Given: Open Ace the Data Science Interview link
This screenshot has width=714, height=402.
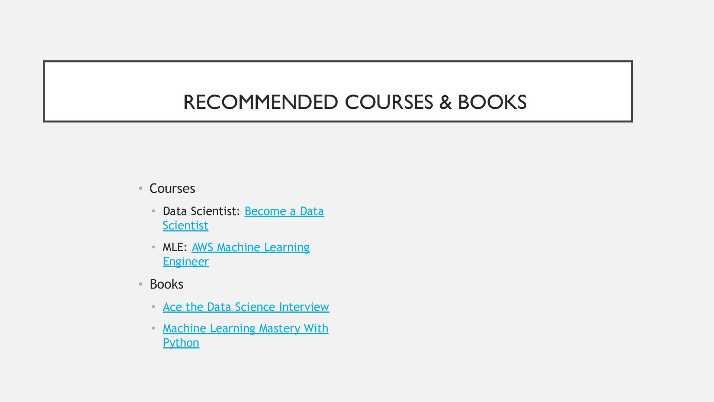Looking at the screenshot, I should point(246,307).
